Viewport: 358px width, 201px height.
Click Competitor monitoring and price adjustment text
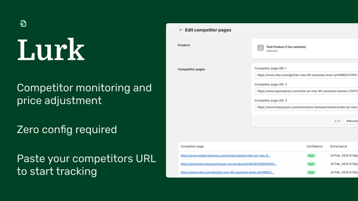[84, 94]
